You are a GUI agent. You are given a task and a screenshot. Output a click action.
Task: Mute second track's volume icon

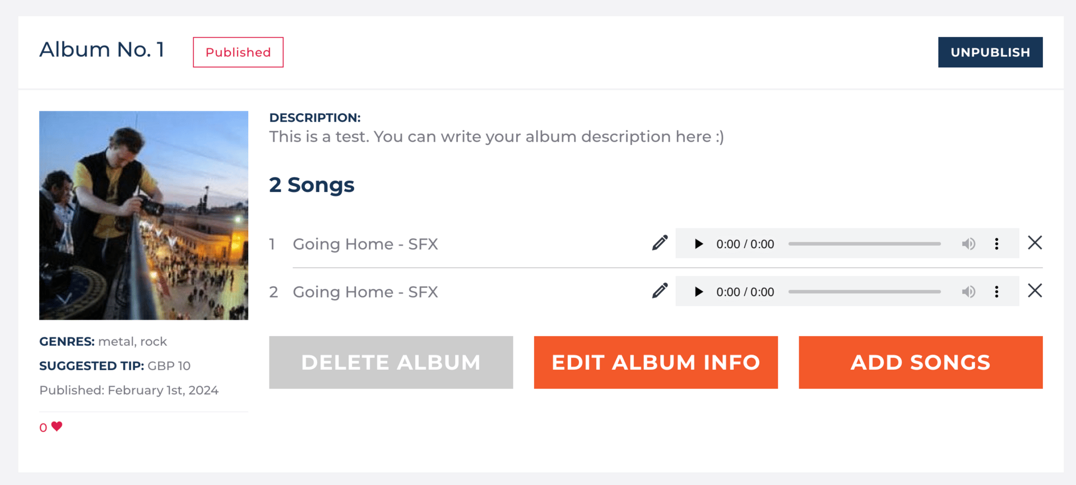click(968, 292)
